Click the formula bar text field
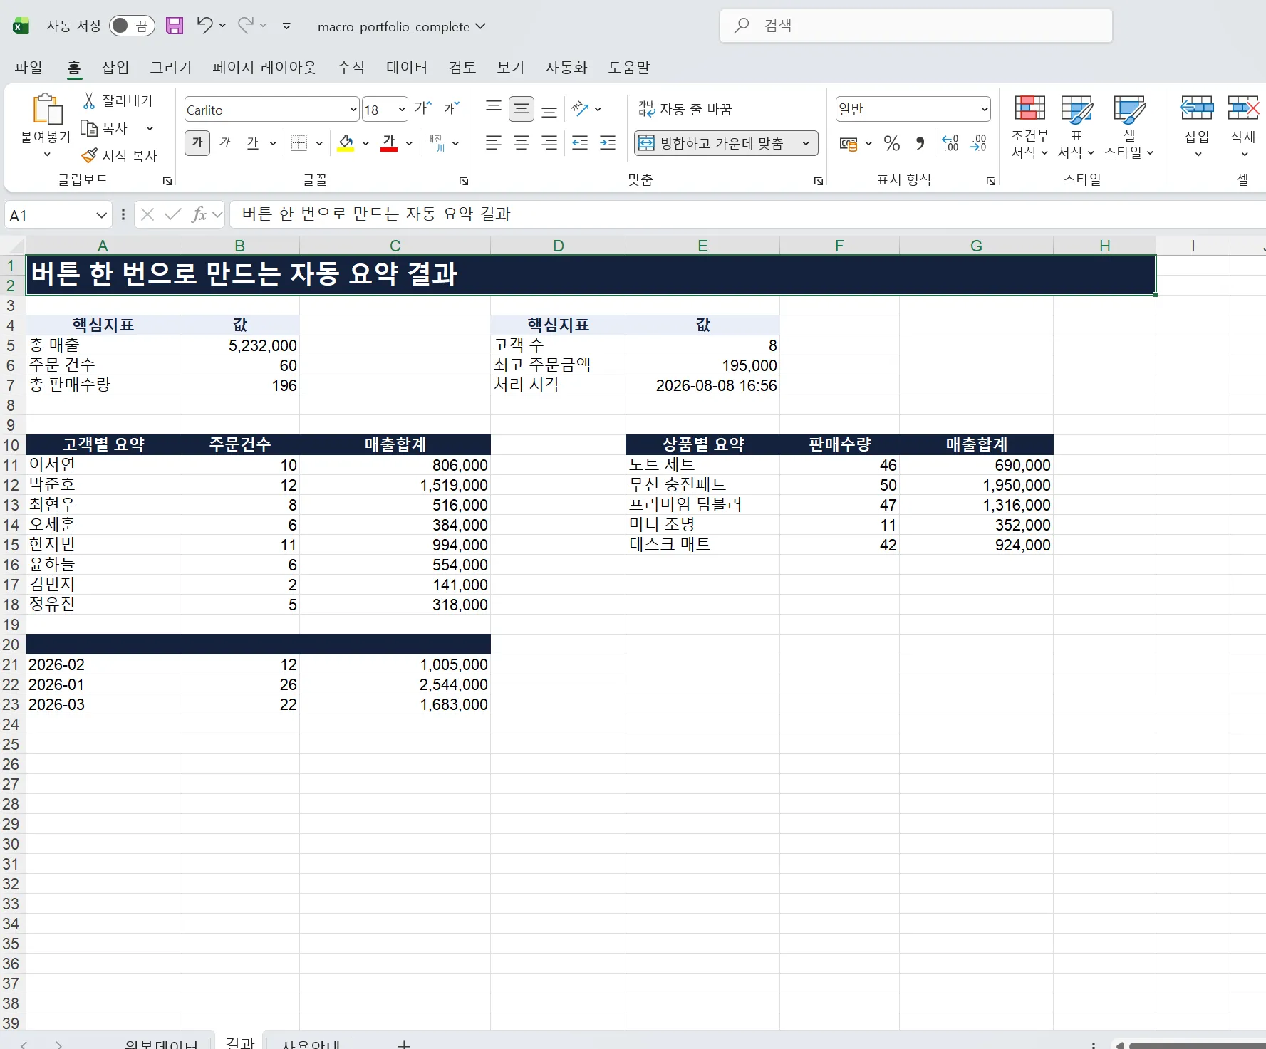The height and width of the screenshot is (1049, 1266). coord(748,214)
